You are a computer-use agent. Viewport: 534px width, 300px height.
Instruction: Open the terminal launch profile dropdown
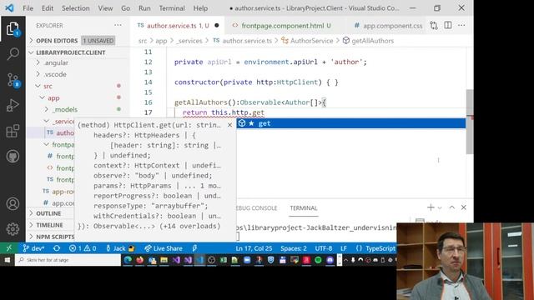point(440,207)
